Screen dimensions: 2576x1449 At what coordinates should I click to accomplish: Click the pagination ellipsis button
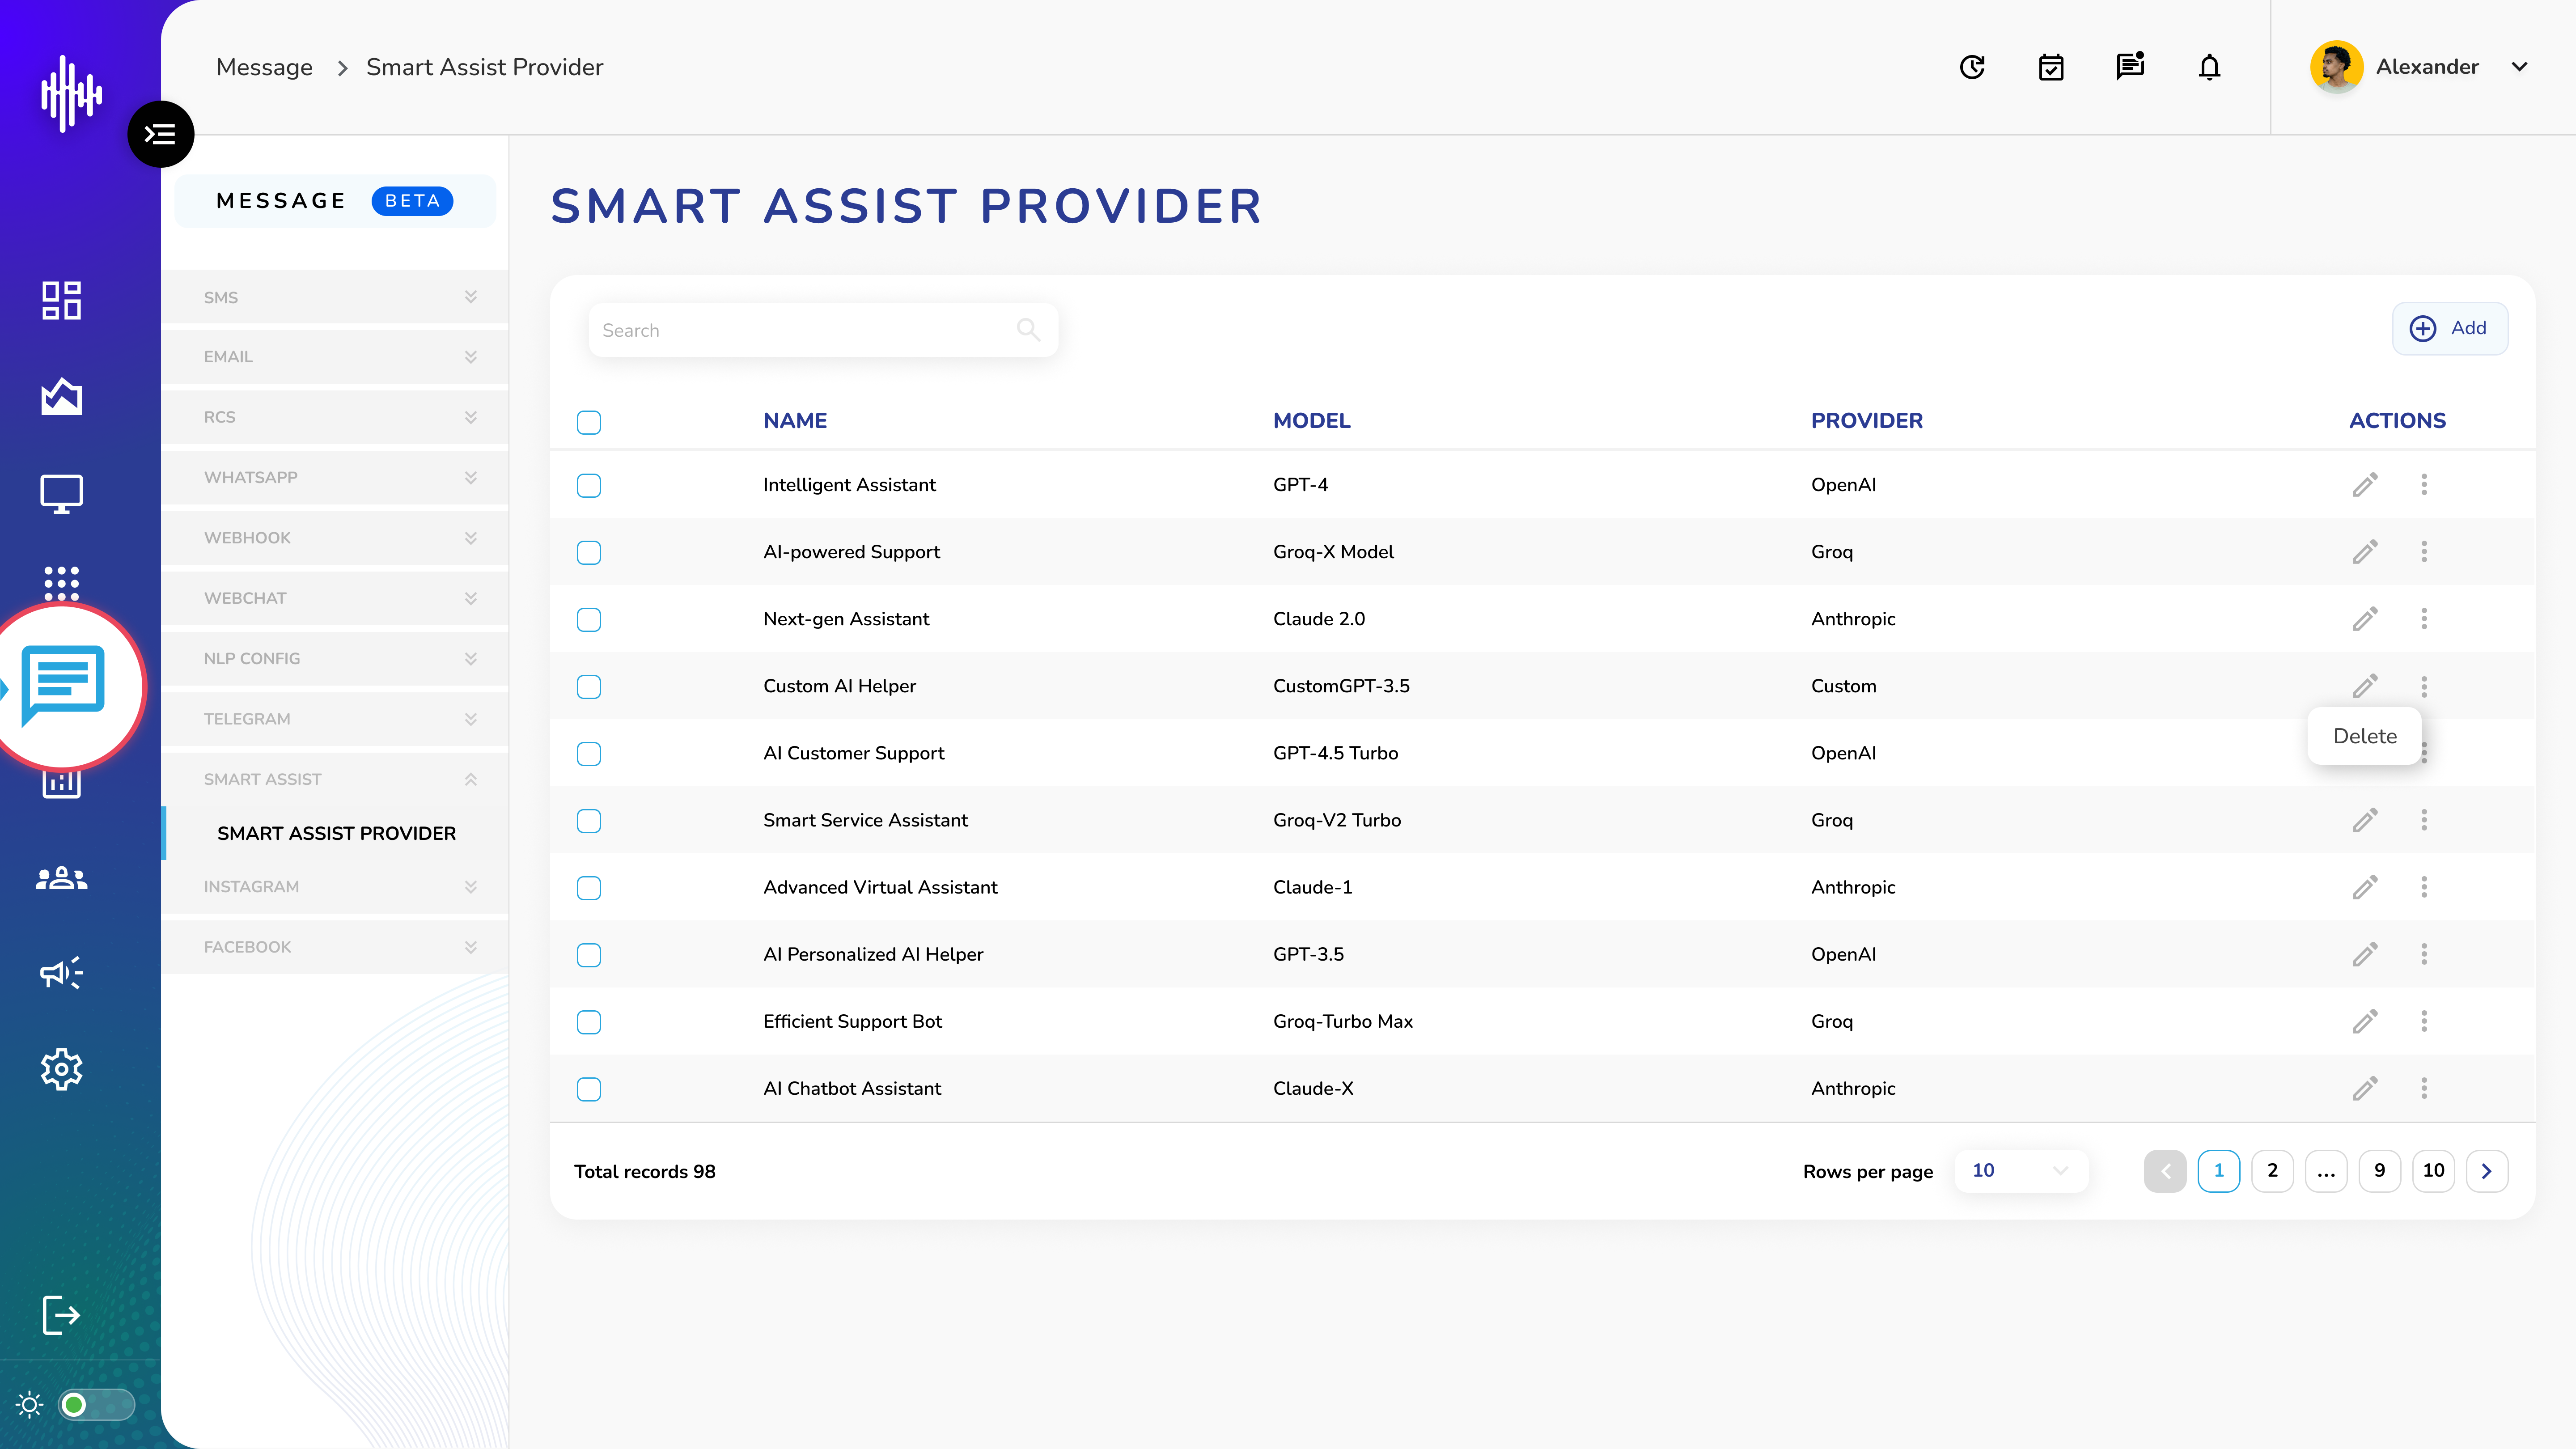pos(2326,1170)
